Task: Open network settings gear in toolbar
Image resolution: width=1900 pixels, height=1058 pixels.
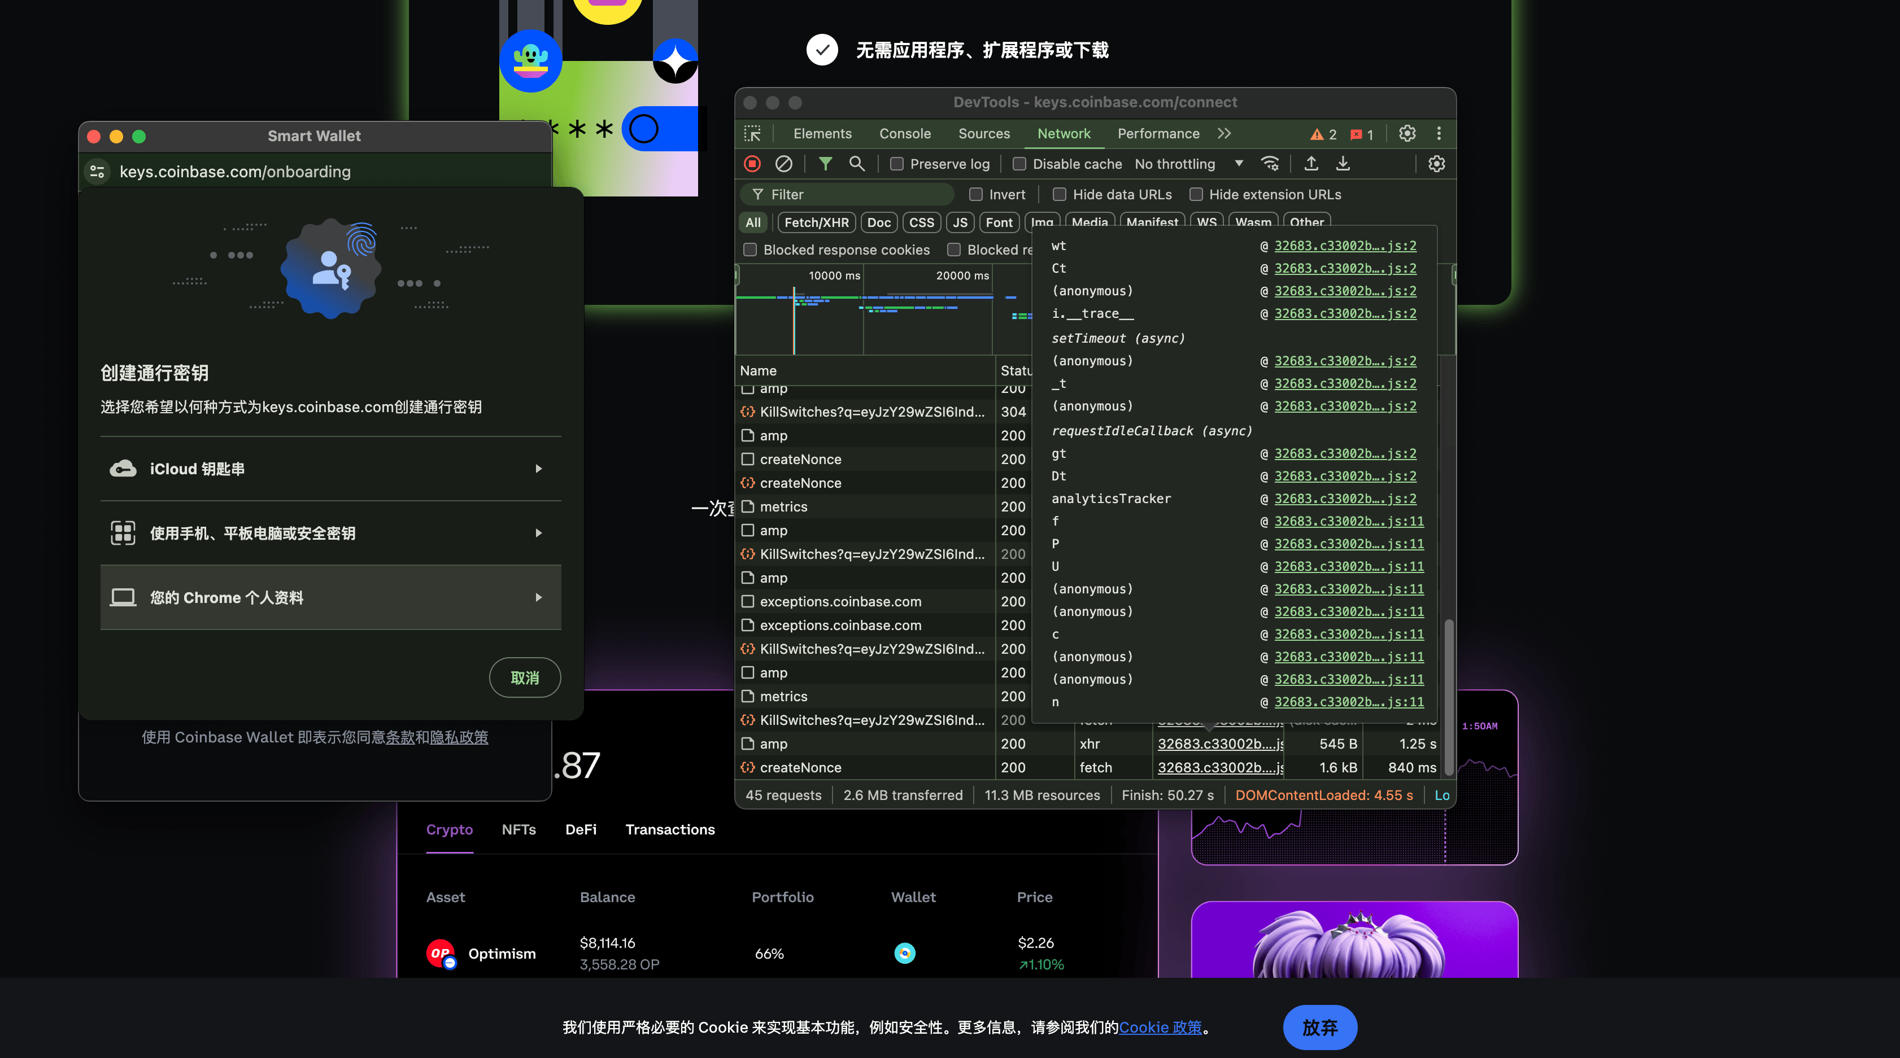Action: (x=1436, y=164)
